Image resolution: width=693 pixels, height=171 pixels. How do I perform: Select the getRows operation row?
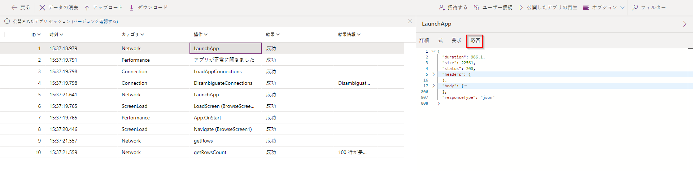[202, 141]
